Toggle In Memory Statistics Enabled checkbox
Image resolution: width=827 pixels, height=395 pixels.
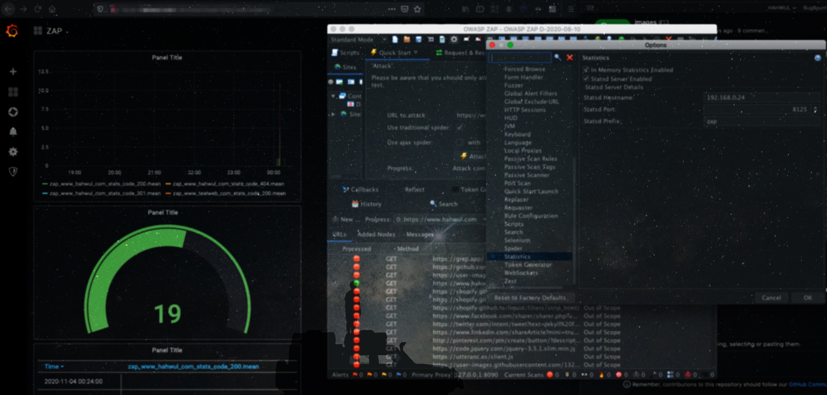coord(586,70)
